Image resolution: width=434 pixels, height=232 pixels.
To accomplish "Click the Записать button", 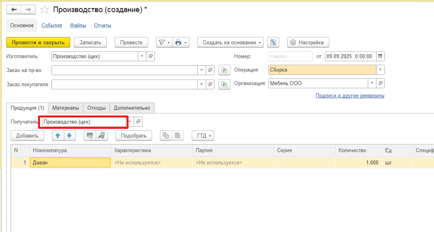I will pos(90,42).
